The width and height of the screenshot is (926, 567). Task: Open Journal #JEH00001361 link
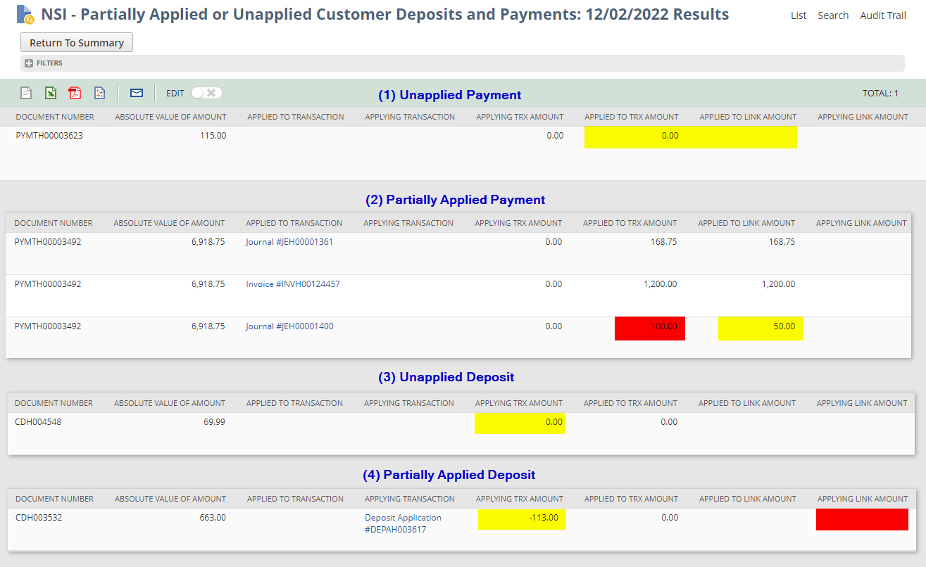[289, 242]
